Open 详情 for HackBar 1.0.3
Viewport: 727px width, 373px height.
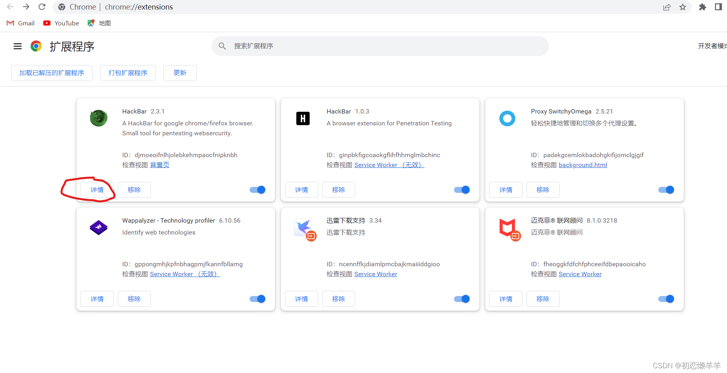pos(302,190)
